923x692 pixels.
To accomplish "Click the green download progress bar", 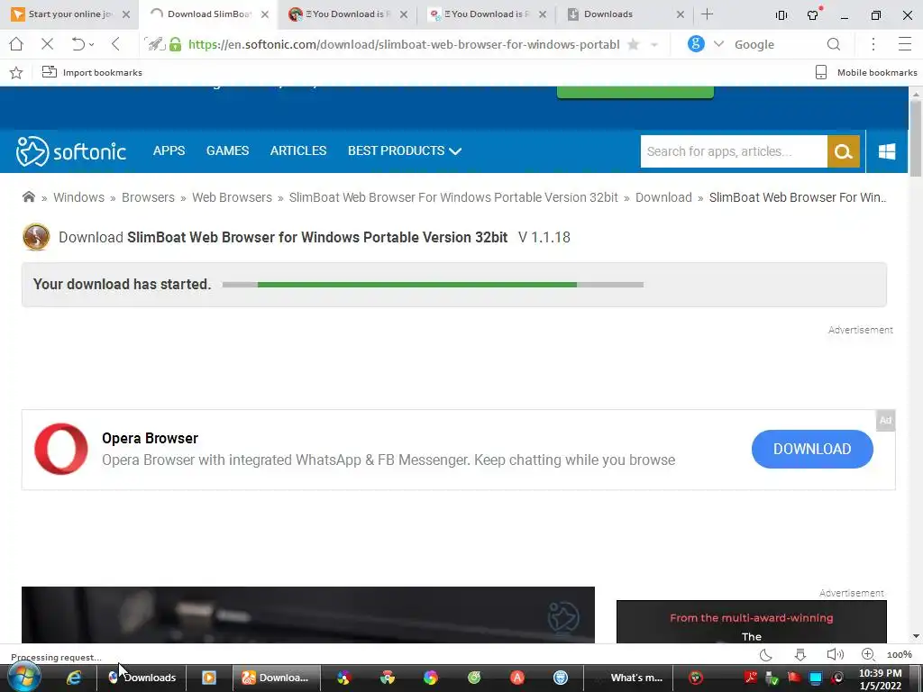I will [x=416, y=285].
